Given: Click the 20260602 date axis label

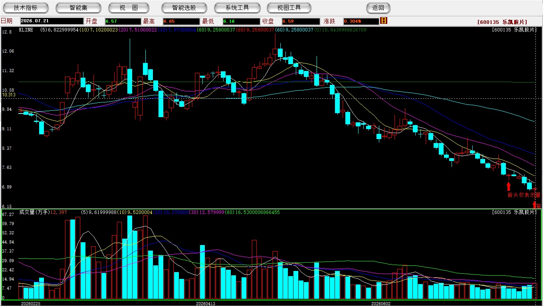Looking at the screenshot, I should point(381,304).
